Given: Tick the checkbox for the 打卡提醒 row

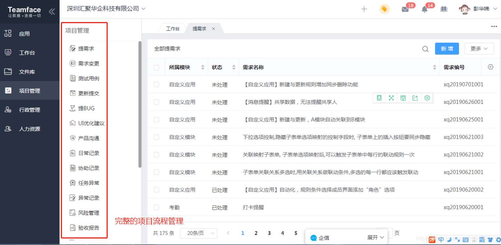Looking at the screenshot, I should coord(157,207).
